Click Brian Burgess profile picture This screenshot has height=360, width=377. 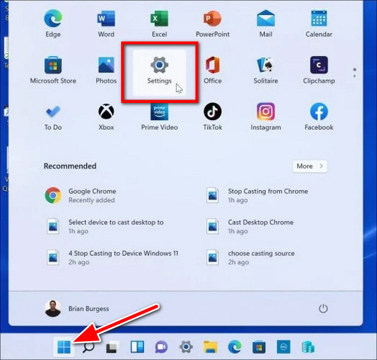click(53, 308)
